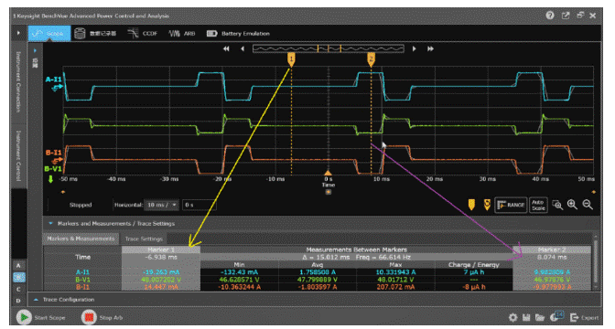Click the help question mark icon

point(550,16)
